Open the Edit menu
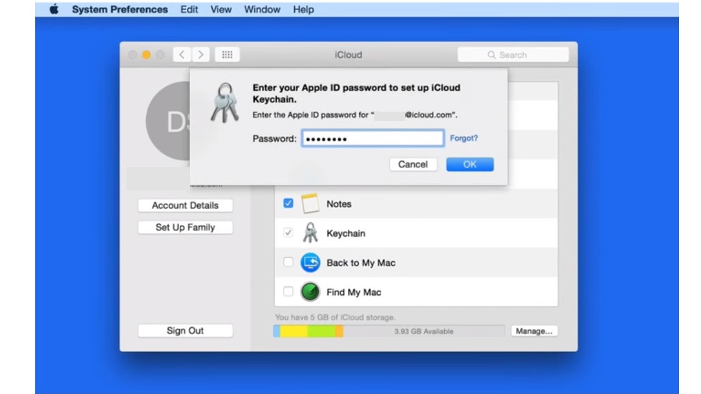This screenshot has height=394, width=701. [x=189, y=9]
